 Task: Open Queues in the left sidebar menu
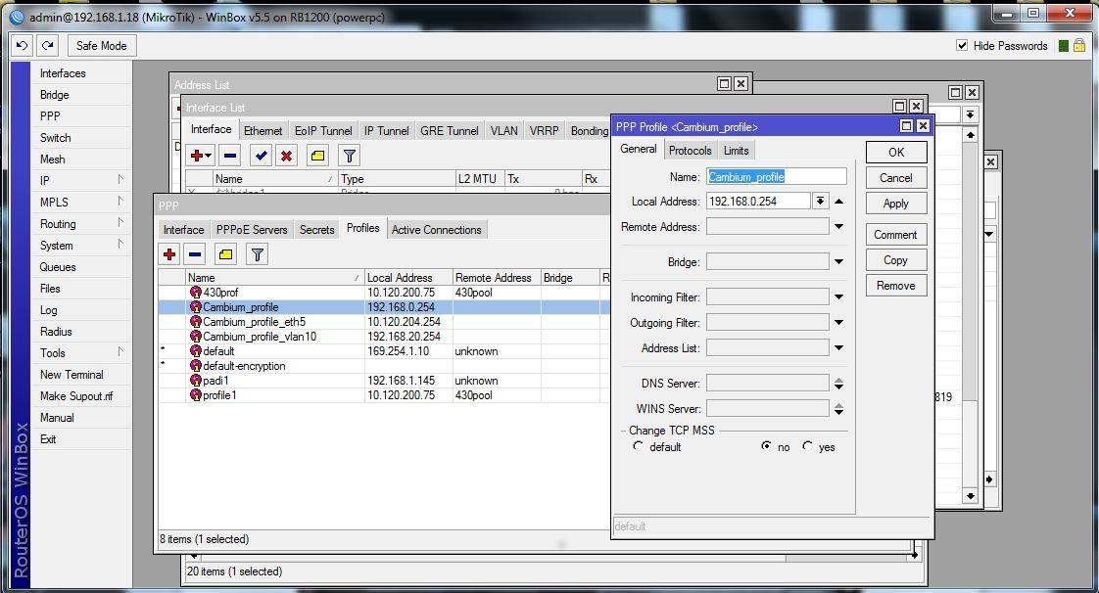58,267
